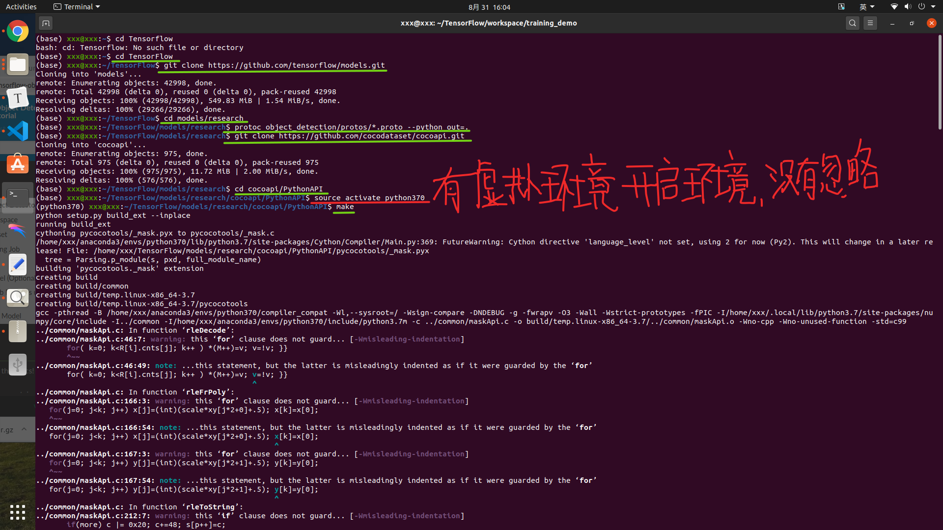The width and height of the screenshot is (943, 530).
Task: Expand the Terminal app menu
Action: point(77,7)
